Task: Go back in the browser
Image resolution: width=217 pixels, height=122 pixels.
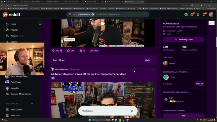Action: point(2,5)
